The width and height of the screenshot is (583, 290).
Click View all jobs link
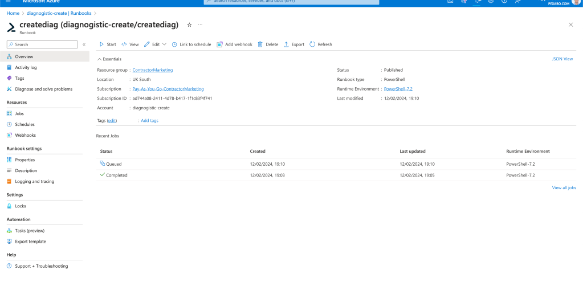[564, 188]
